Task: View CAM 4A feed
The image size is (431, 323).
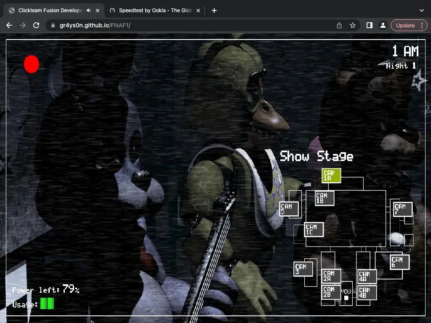Action: pos(367,277)
